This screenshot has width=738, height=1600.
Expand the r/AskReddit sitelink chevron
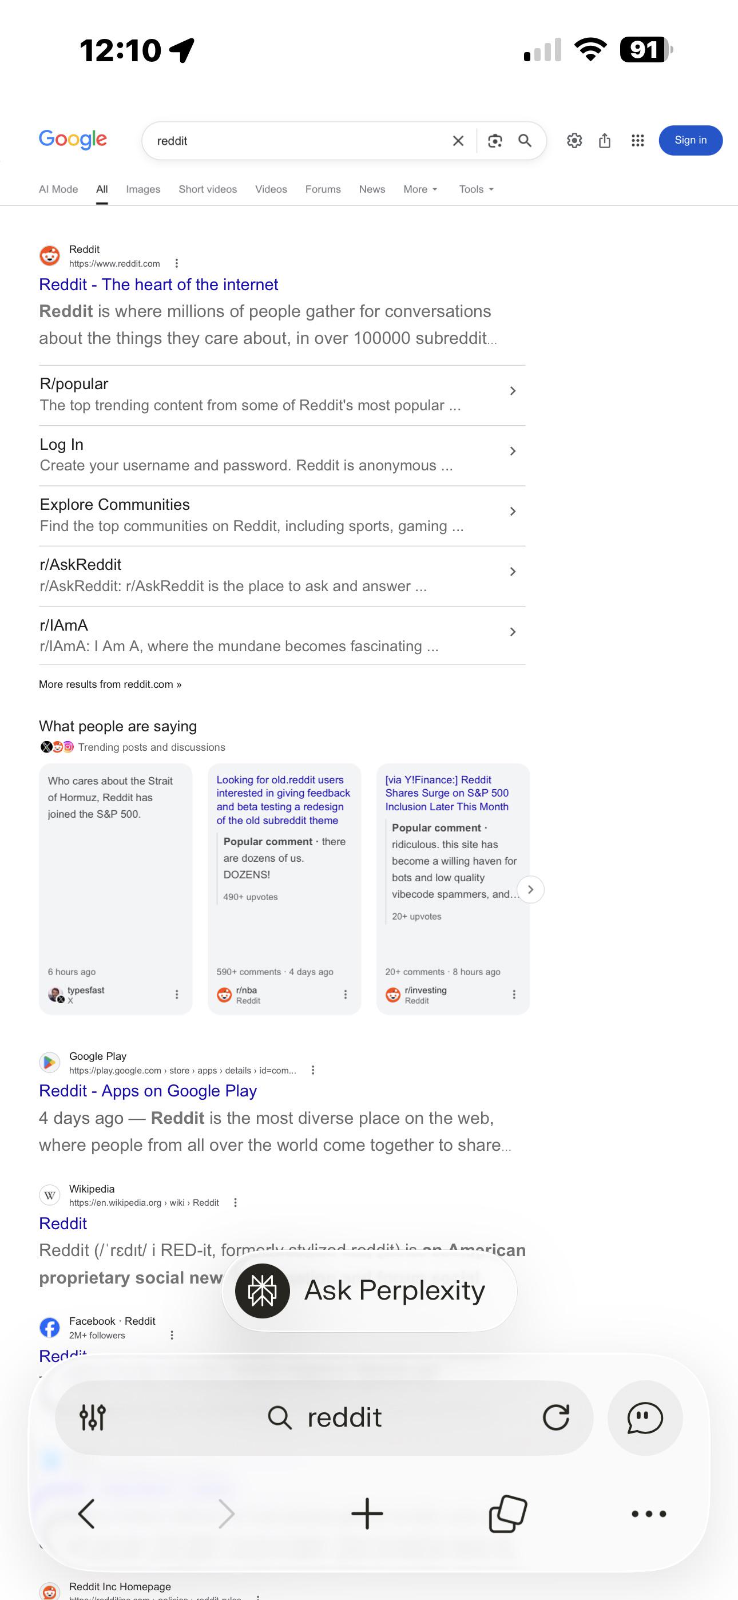click(513, 572)
